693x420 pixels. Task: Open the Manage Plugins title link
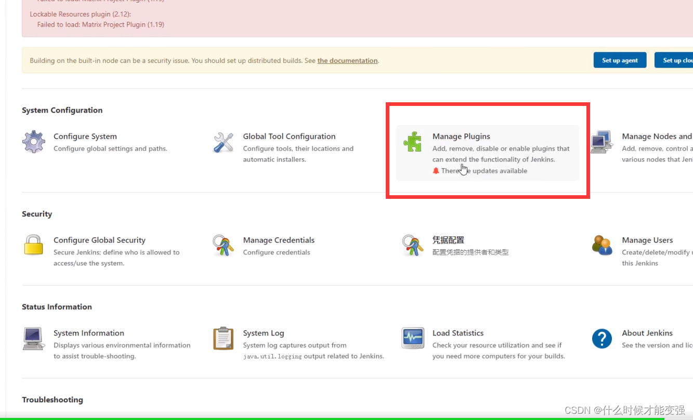pyautogui.click(x=461, y=137)
